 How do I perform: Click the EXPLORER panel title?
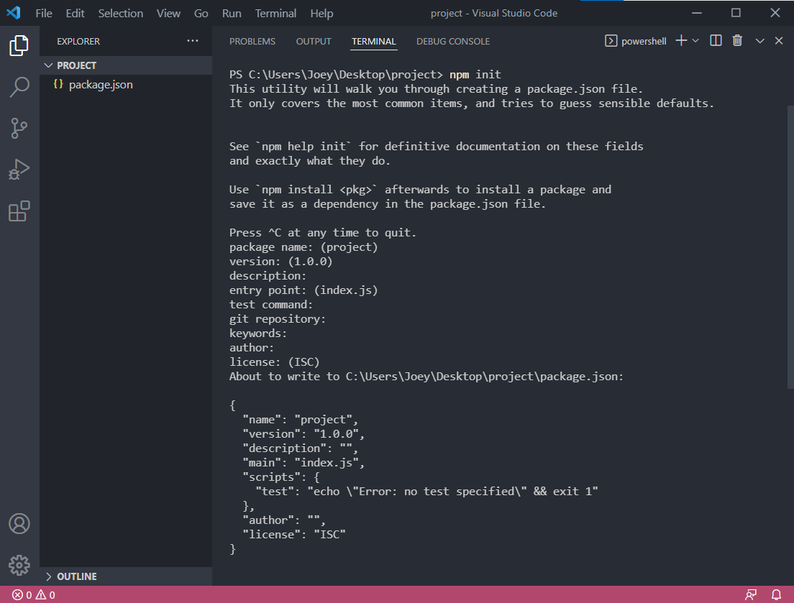pos(78,42)
